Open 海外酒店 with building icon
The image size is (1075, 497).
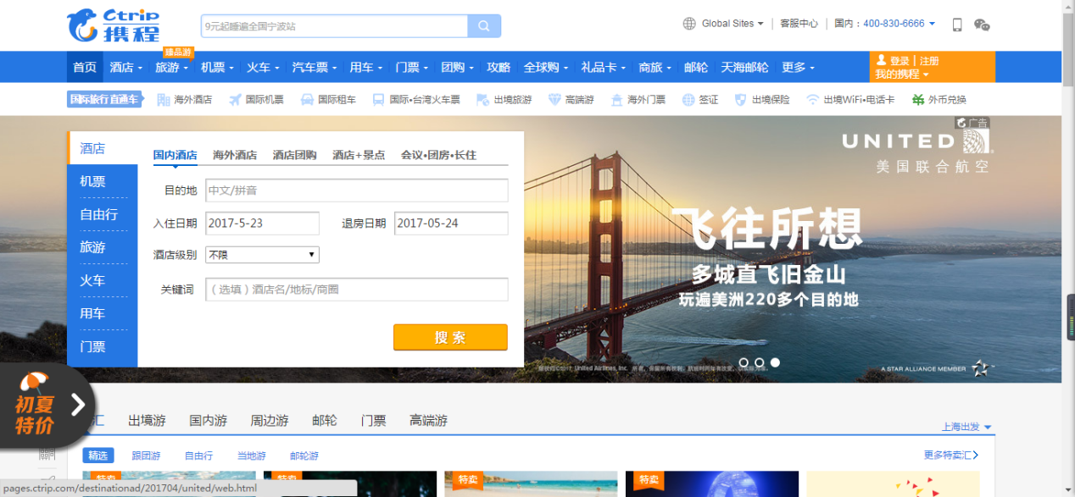click(184, 100)
